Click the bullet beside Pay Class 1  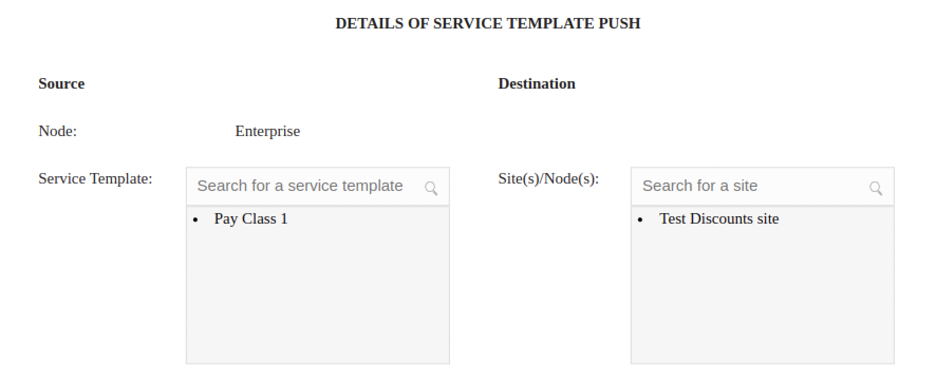(195, 220)
